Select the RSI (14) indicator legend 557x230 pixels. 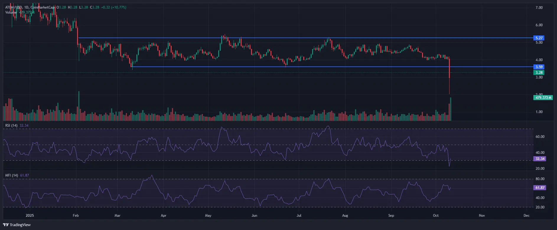pos(11,125)
